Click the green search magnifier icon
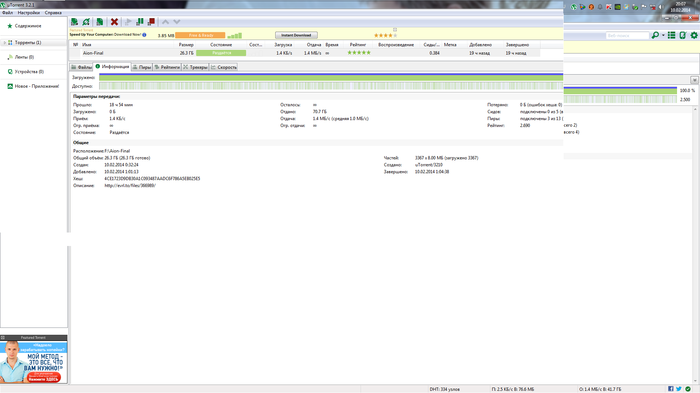The width and height of the screenshot is (700, 393). click(655, 35)
